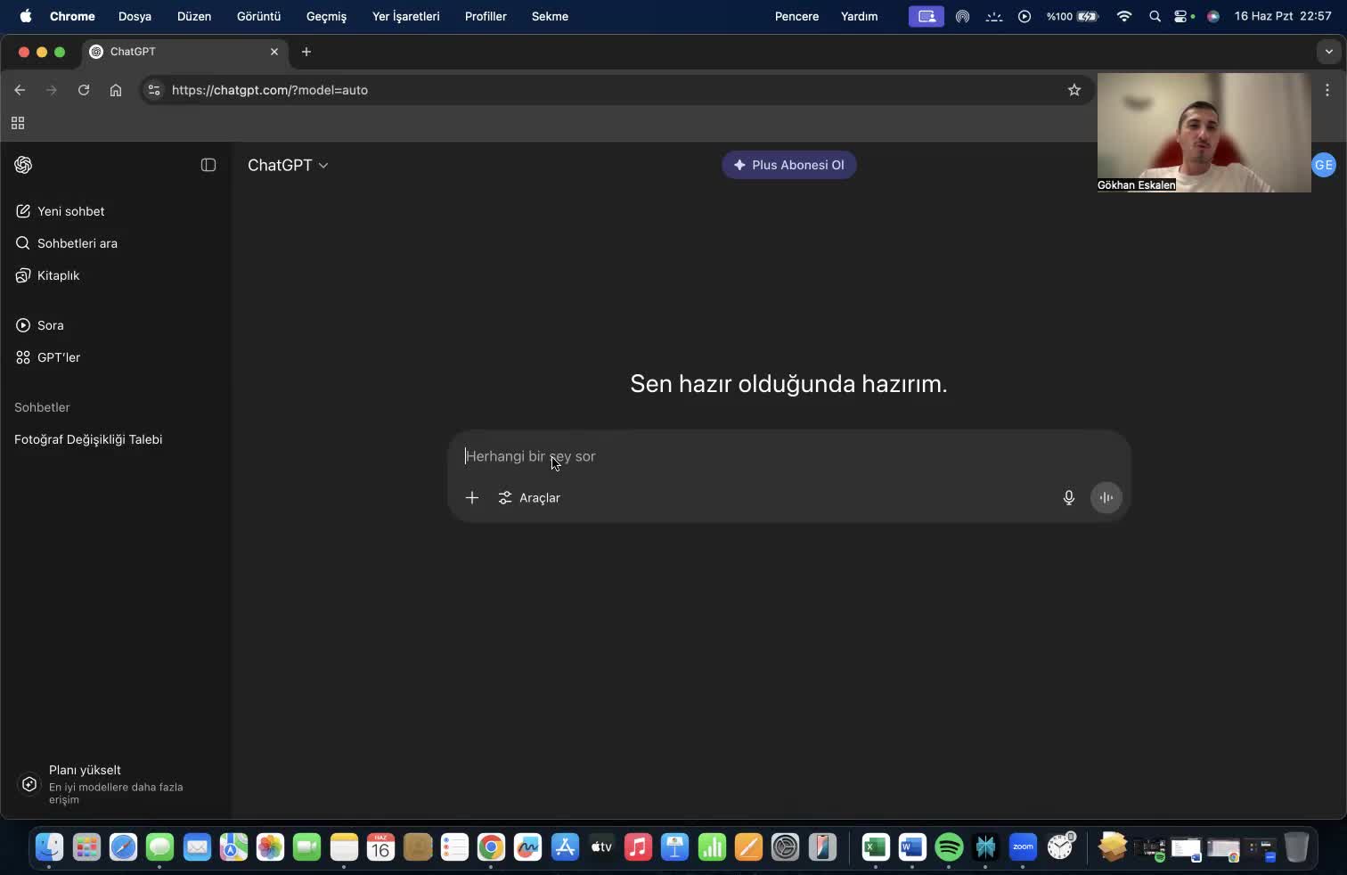This screenshot has height=875, width=1347.
Task: Click the plus attach icon in composer
Action: tap(472, 498)
